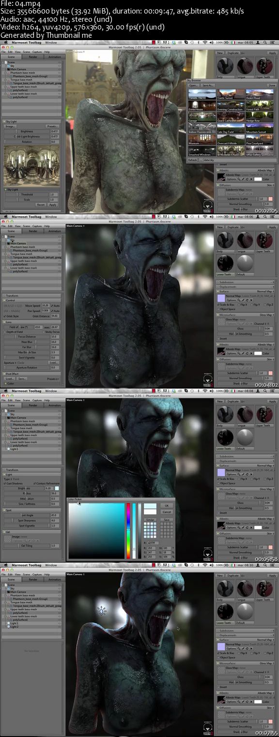This screenshot has height=737, width=279.
Task: Click Cancel in the Color Picker
Action: 167,512
